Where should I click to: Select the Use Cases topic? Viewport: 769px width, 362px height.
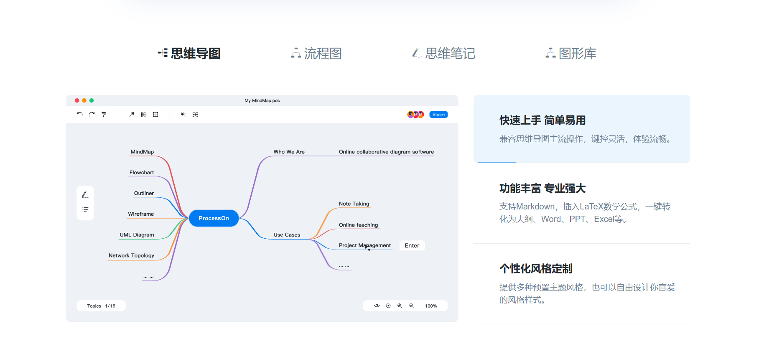pyautogui.click(x=287, y=235)
